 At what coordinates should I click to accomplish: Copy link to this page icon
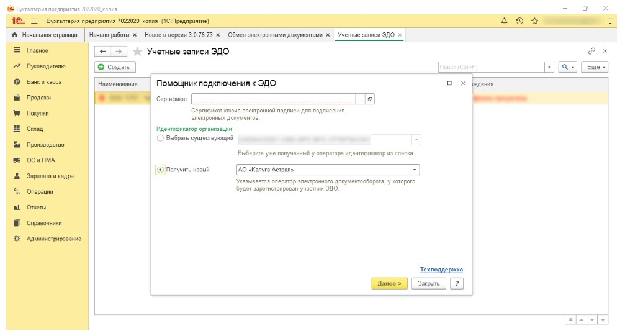point(591,52)
